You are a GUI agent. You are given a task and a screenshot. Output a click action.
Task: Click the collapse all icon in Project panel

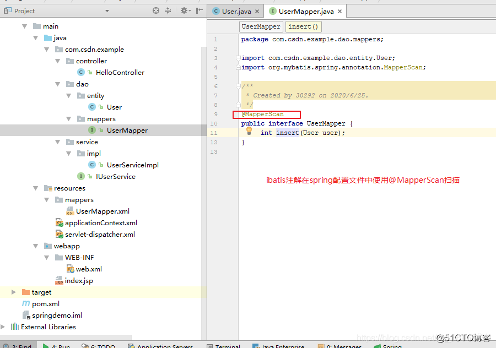(168, 11)
